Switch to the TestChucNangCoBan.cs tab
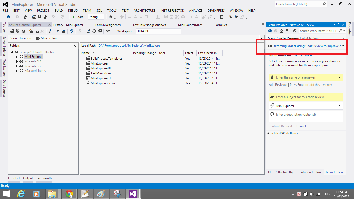Viewport: 354px width, 199px height. tap(149, 25)
